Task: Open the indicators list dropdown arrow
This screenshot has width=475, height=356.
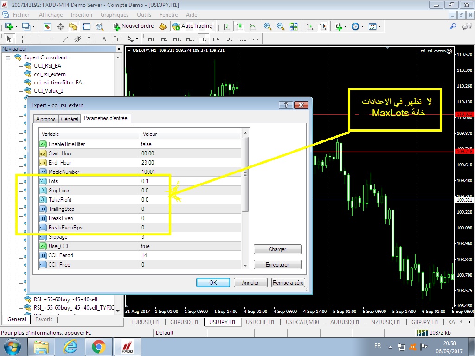Action: 346,26
